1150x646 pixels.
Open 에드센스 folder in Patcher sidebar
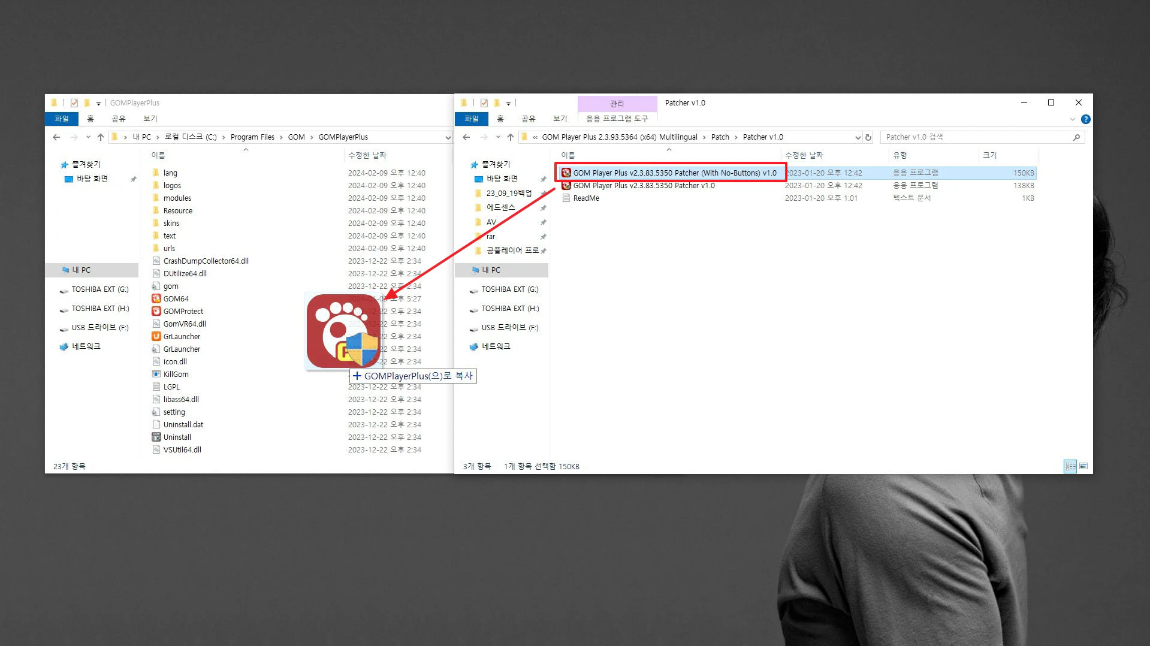[500, 207]
